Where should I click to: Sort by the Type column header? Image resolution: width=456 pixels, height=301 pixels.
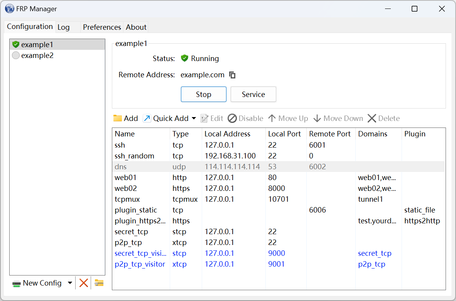click(186, 134)
